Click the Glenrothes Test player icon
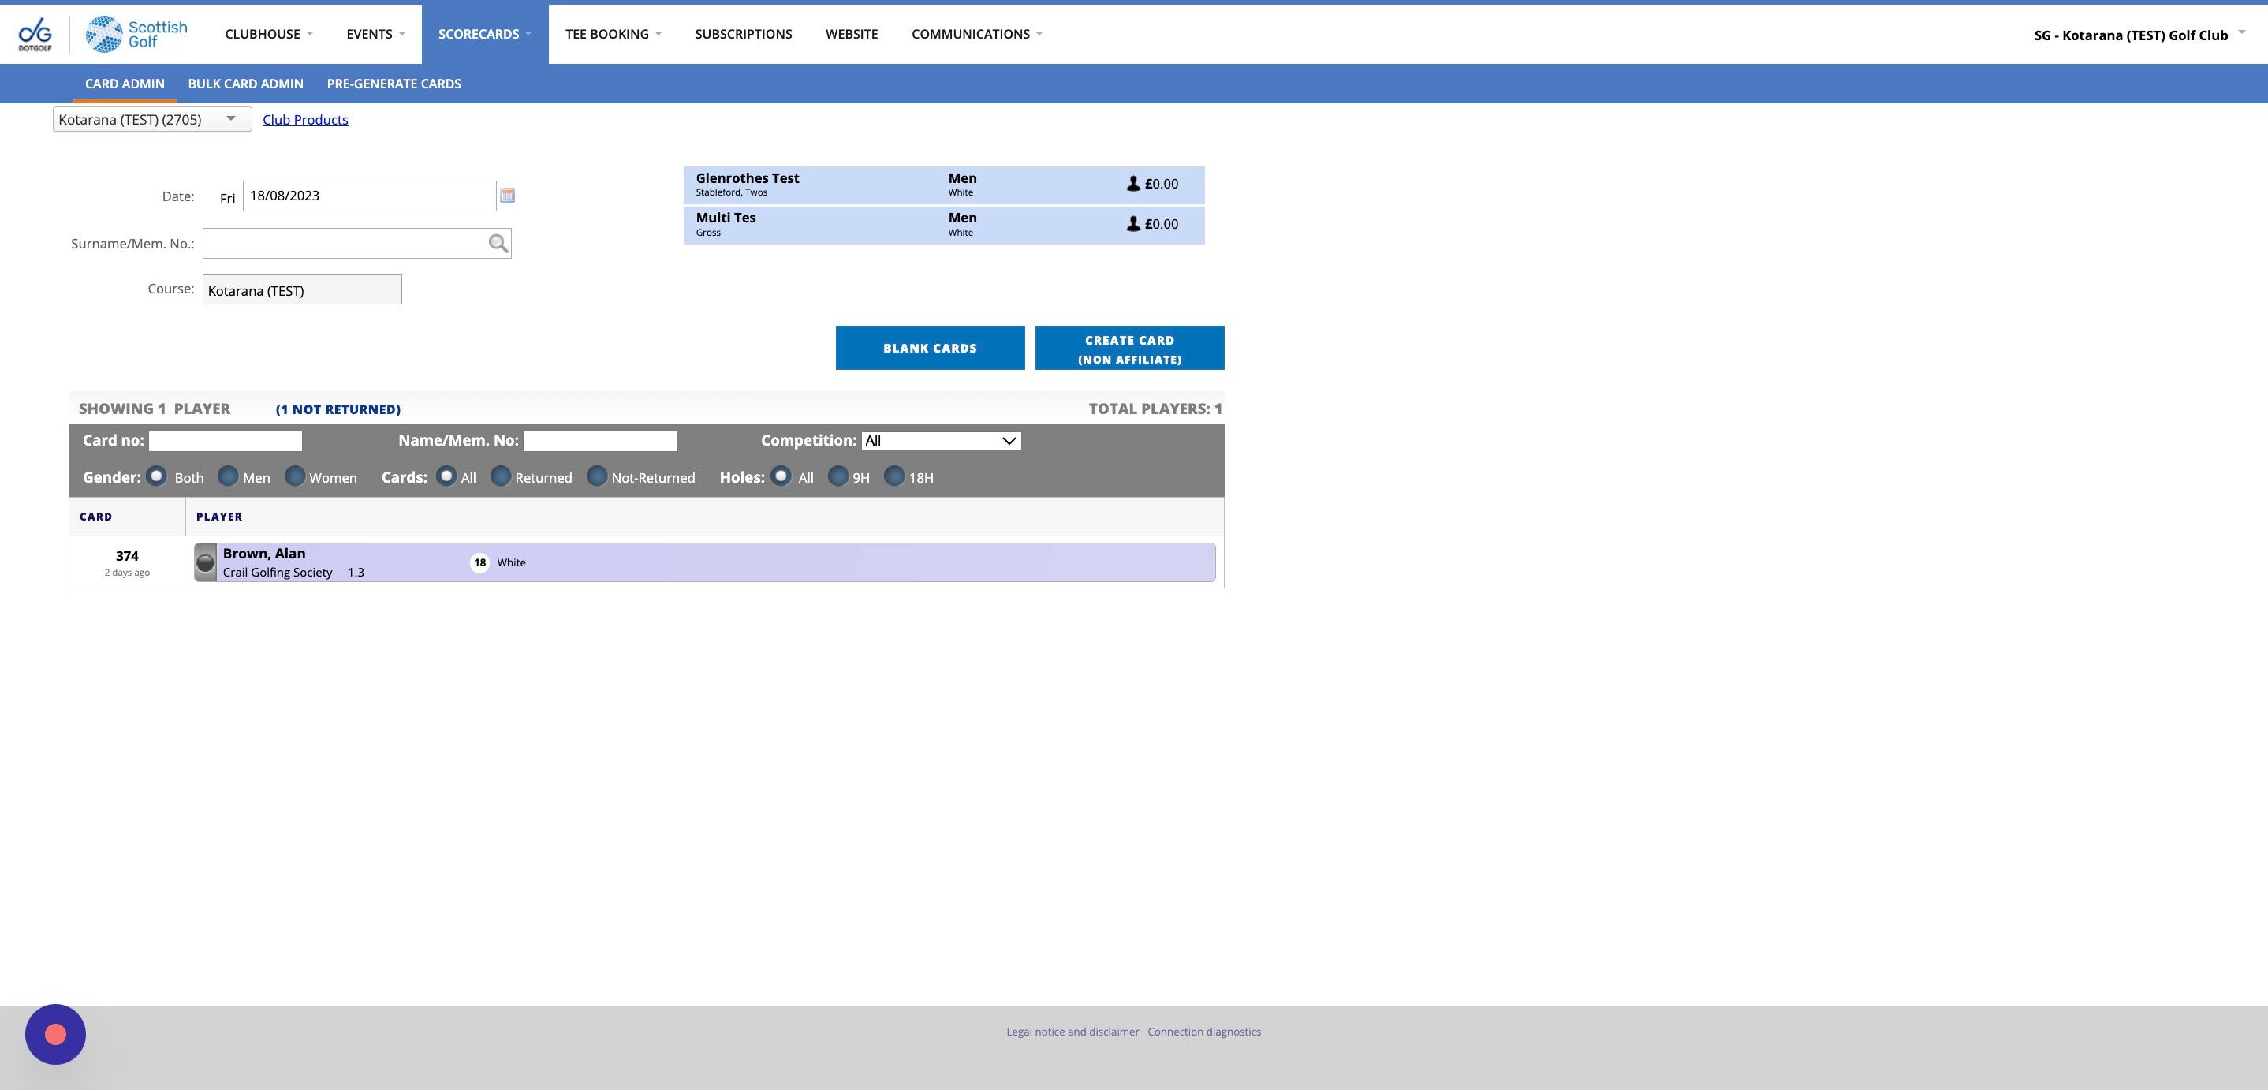 (1133, 184)
